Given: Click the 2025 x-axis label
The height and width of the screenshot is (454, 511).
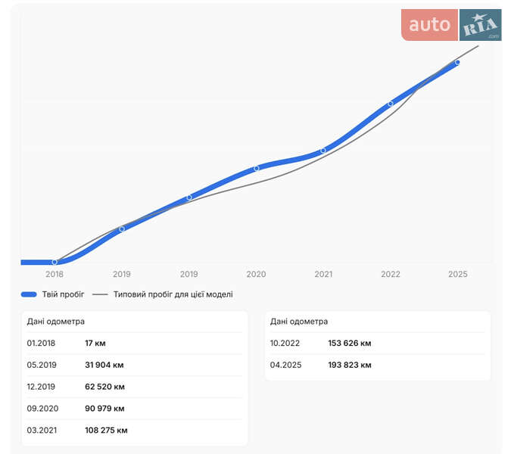Looking at the screenshot, I should tap(457, 275).
